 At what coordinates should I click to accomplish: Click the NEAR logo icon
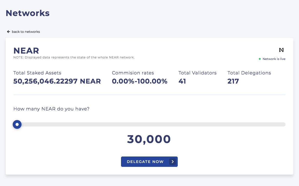tap(281, 50)
